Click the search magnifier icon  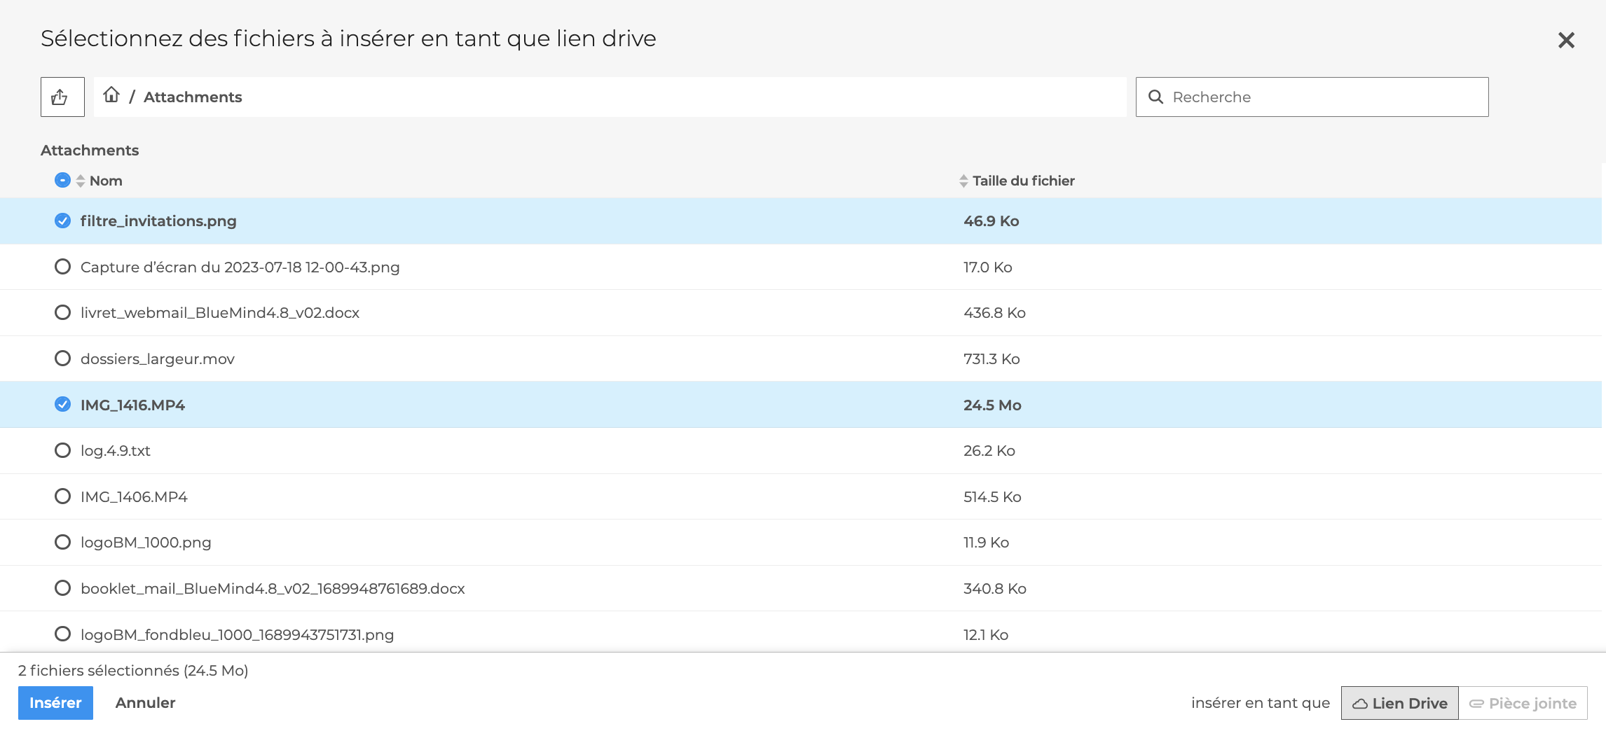click(x=1155, y=97)
